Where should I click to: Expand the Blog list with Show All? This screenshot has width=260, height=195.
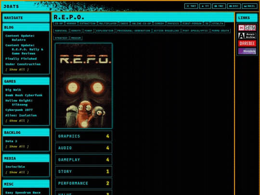17,69
